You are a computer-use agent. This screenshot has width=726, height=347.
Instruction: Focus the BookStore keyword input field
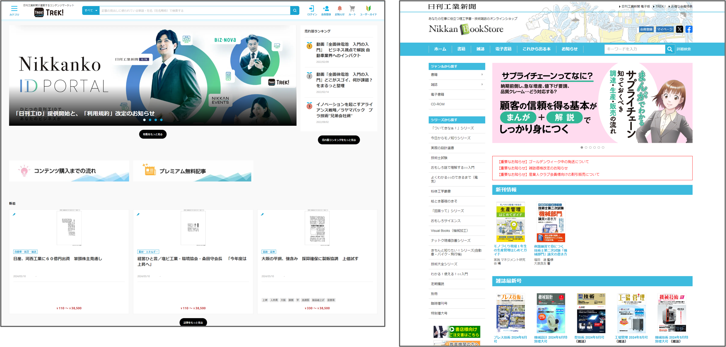click(x=635, y=49)
